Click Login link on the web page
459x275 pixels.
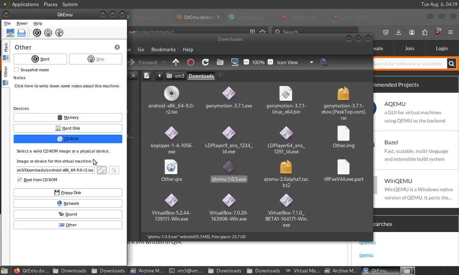(x=442, y=48)
